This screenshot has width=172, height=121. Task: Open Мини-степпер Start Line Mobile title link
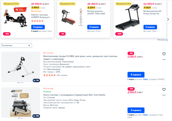pos(74,95)
